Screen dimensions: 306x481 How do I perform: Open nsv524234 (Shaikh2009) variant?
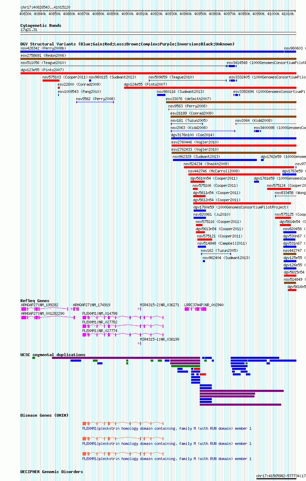(206, 164)
